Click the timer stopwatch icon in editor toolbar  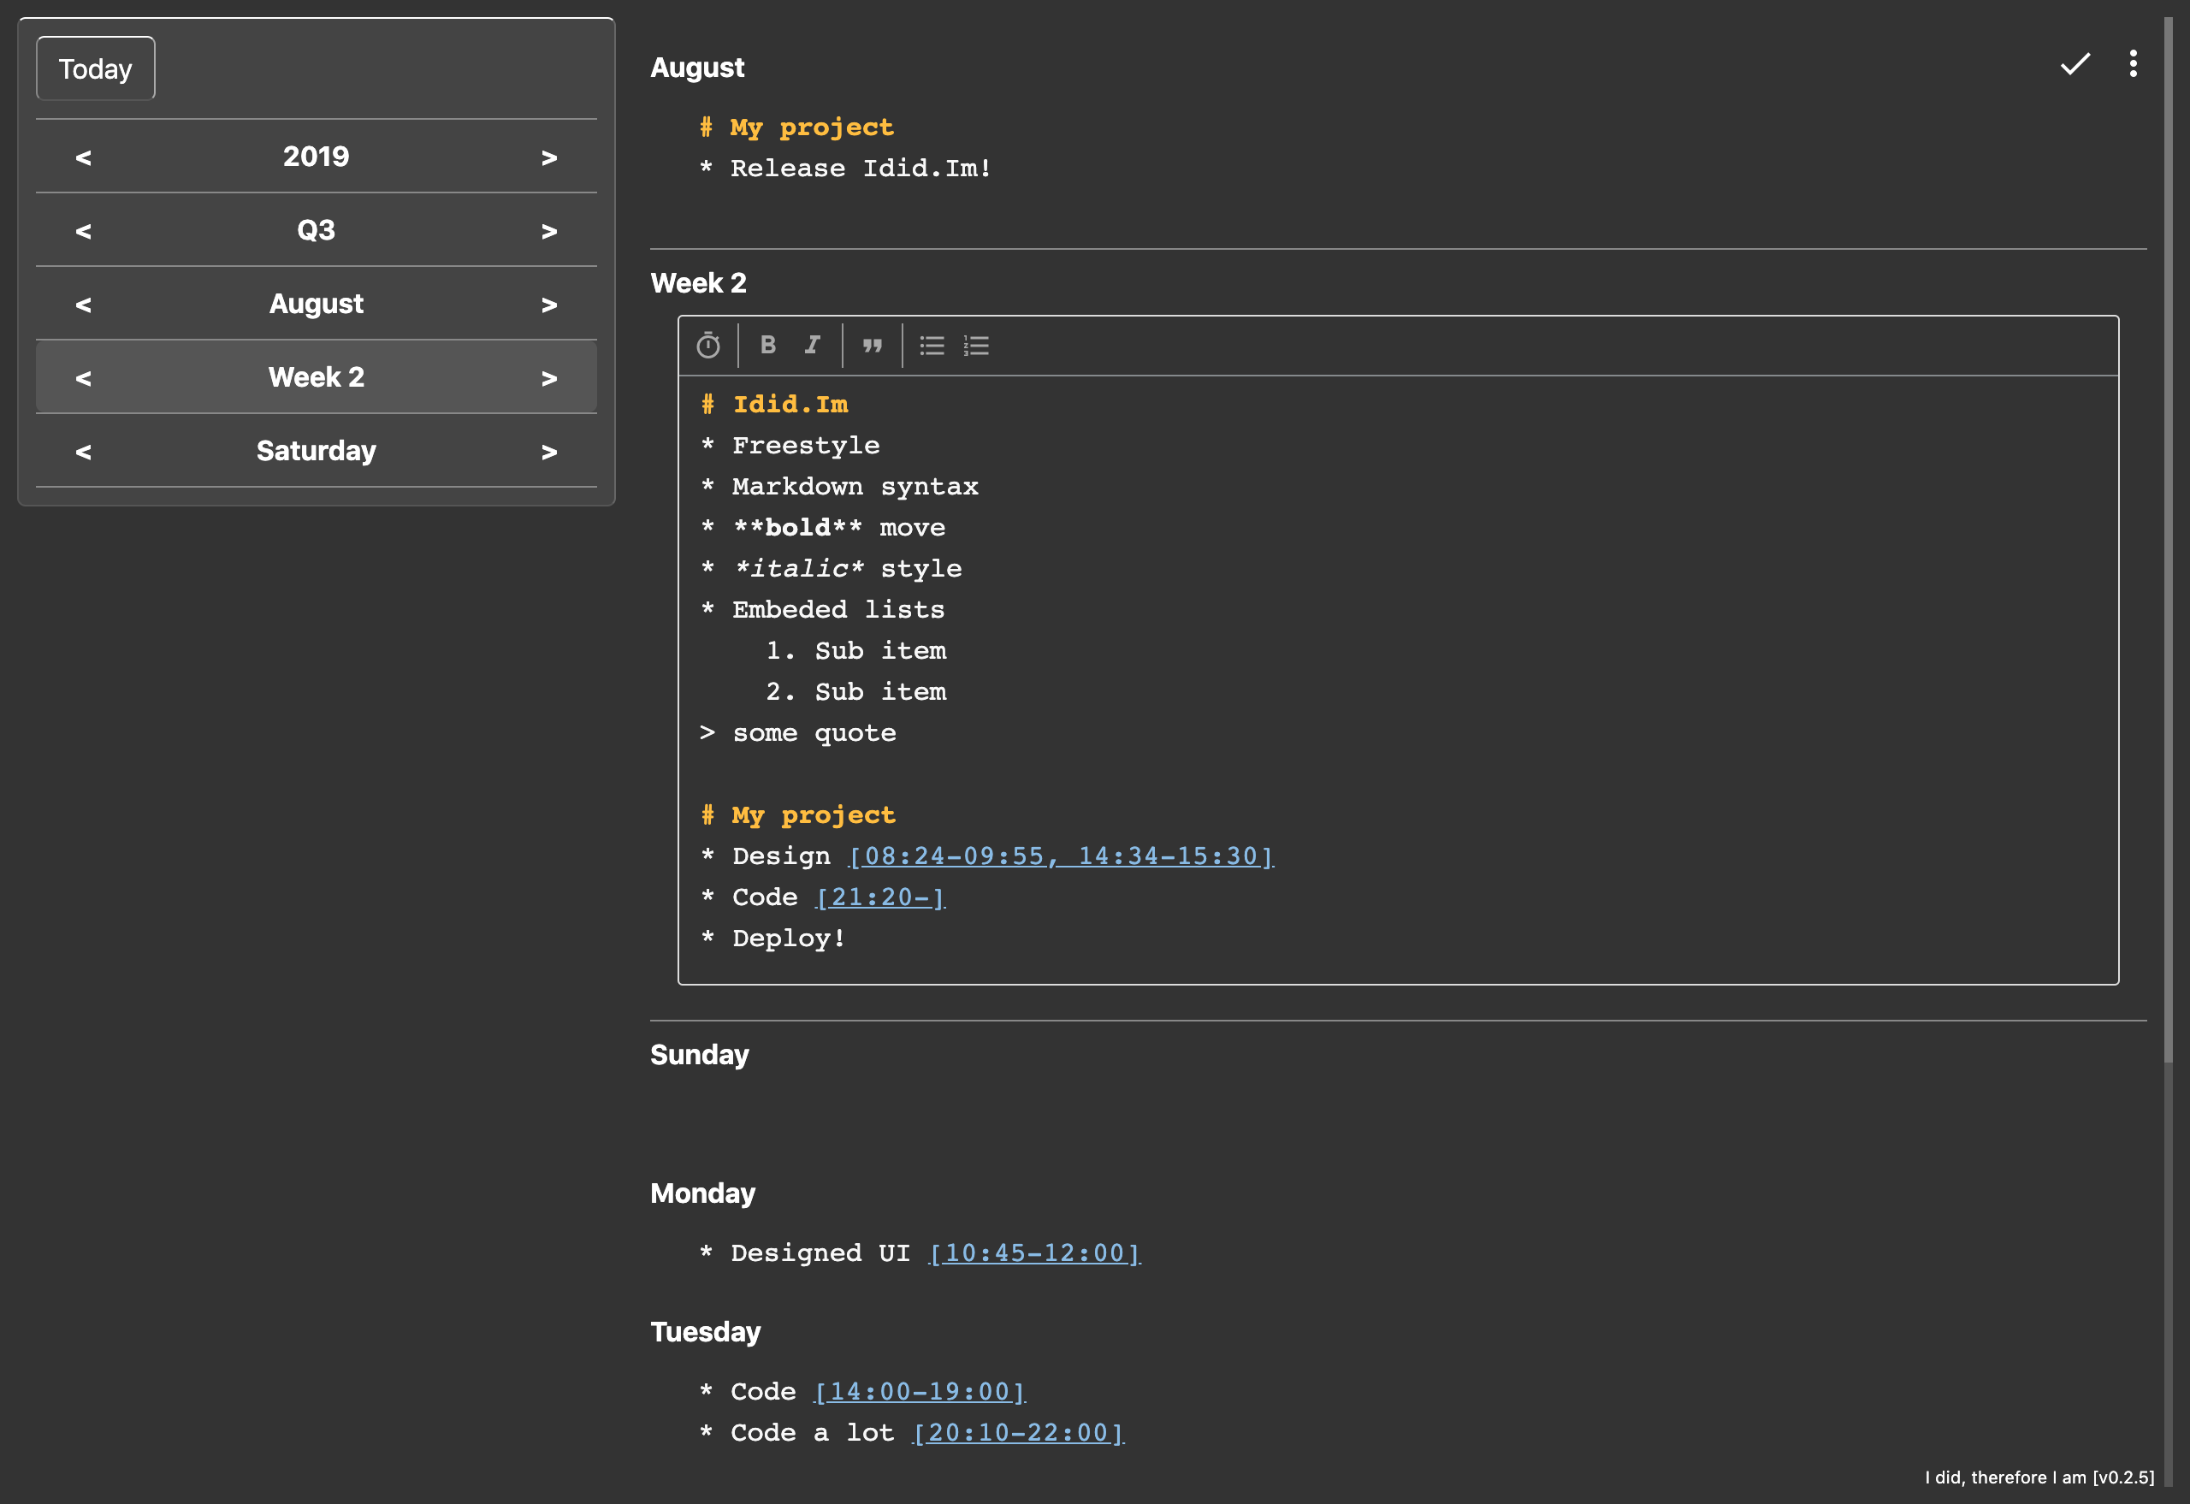click(707, 346)
